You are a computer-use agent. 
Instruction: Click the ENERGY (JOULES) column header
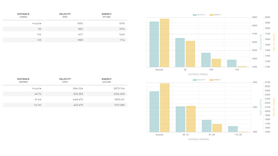(107, 80)
